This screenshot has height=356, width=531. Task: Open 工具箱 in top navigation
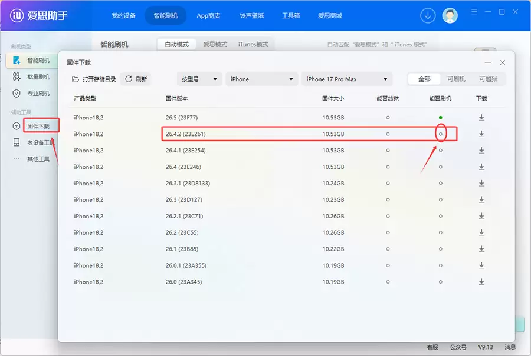click(x=291, y=15)
